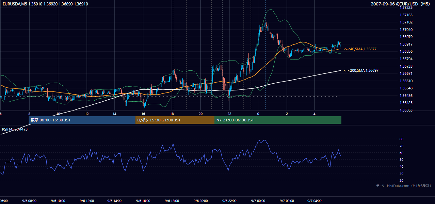This screenshot has height=204, width=435.
Task: Click the 9/7 02:00 time axis label
Action: point(286,201)
